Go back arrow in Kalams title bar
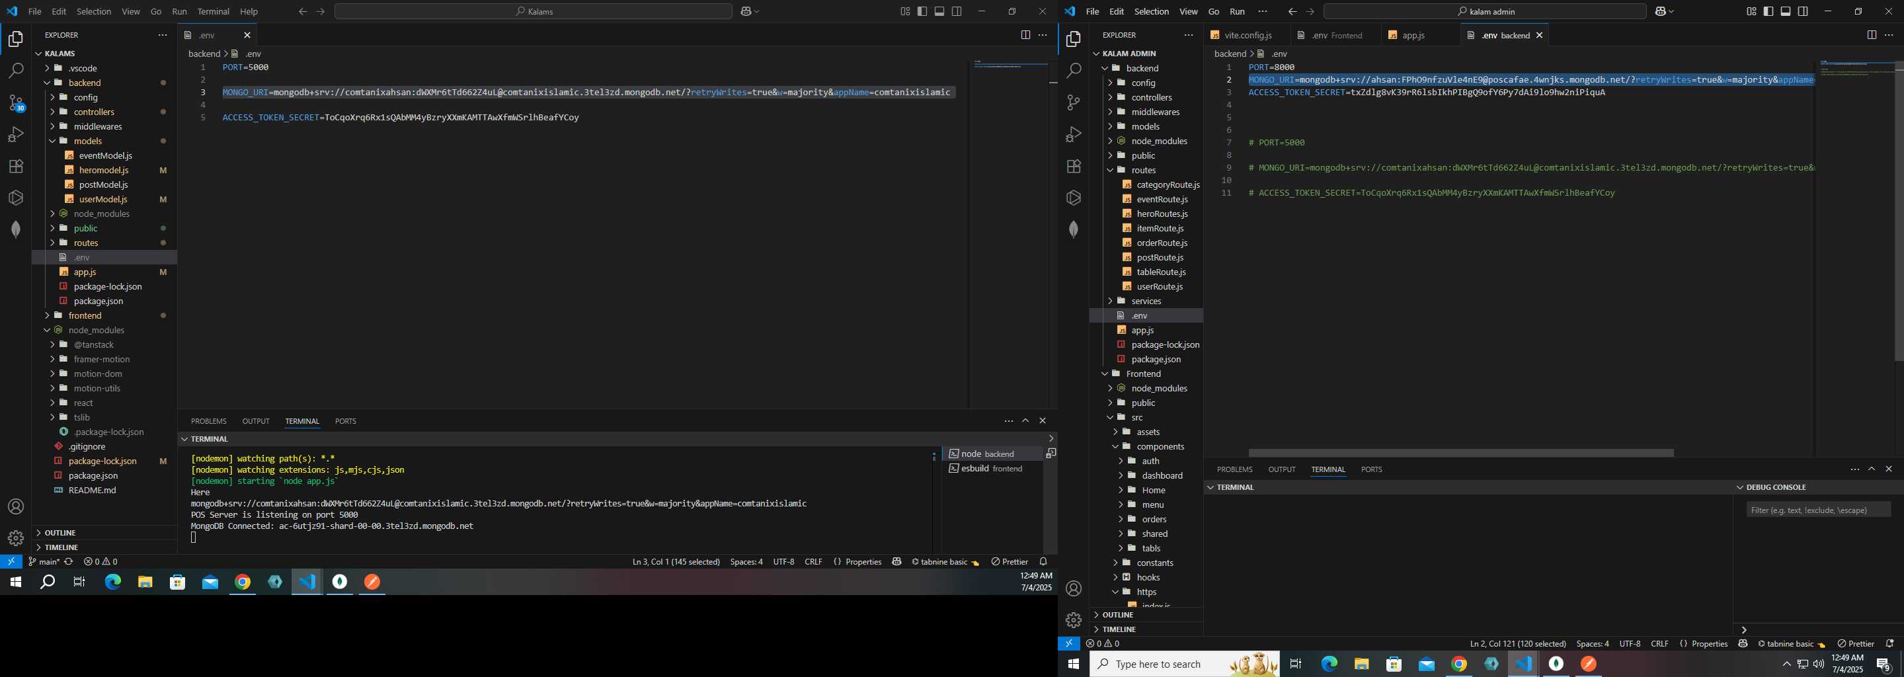This screenshot has width=1904, height=677. click(x=303, y=11)
